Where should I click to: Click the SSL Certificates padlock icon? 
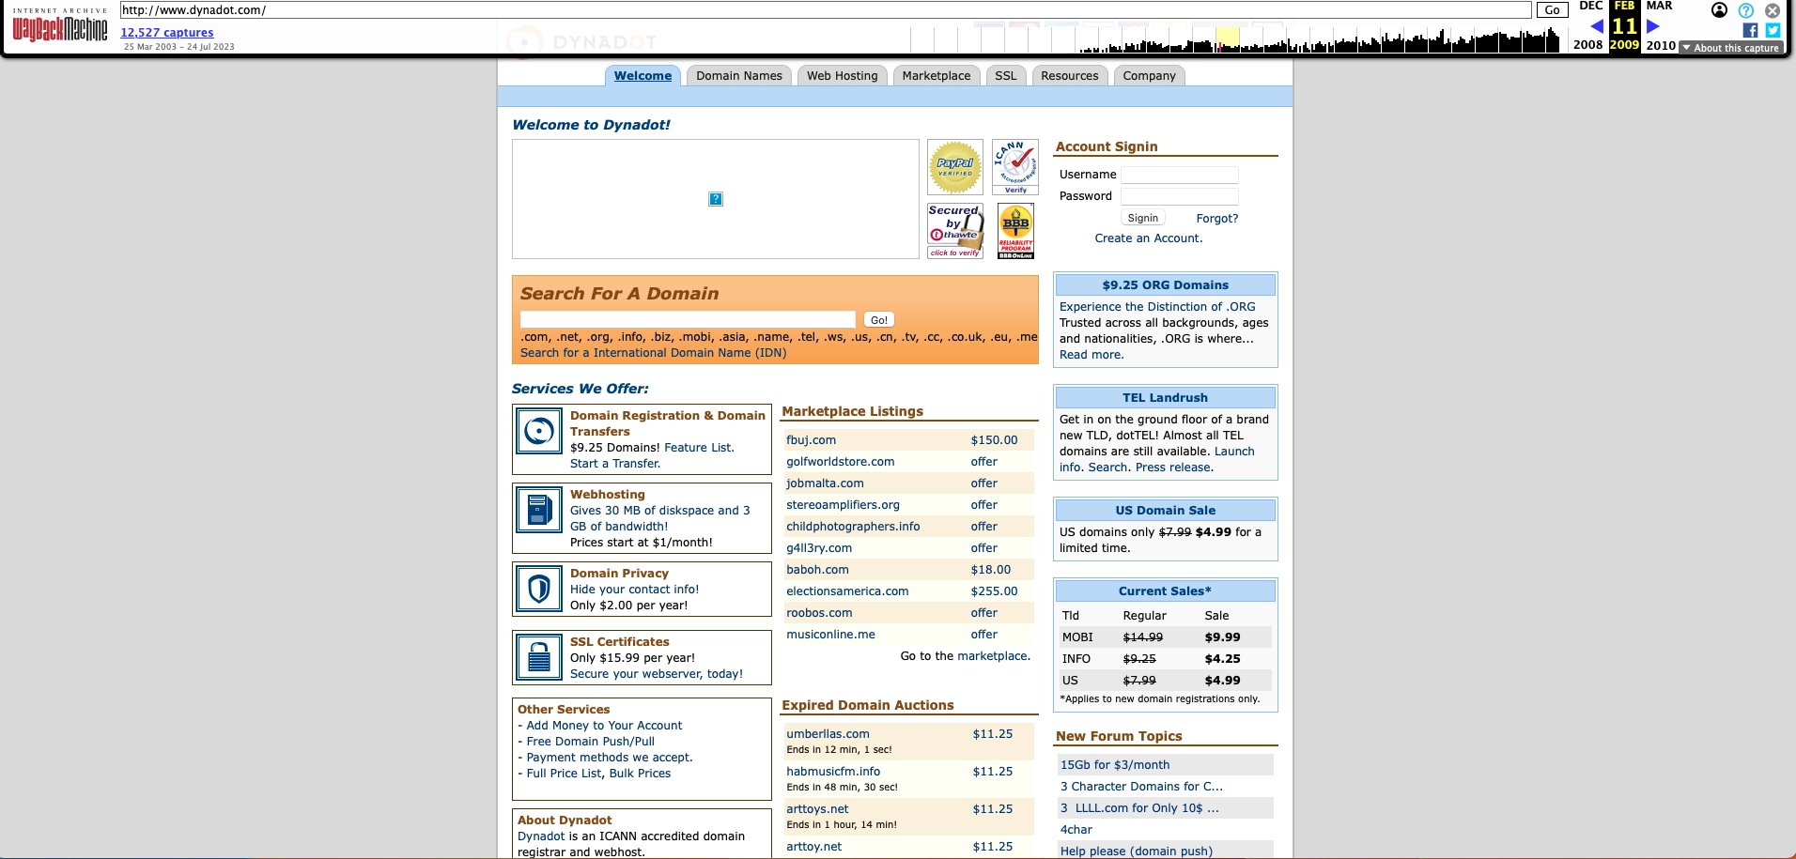pos(539,657)
